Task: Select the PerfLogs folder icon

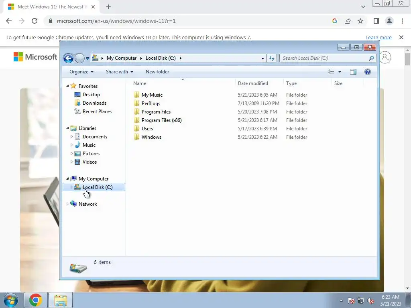Action: (136, 103)
